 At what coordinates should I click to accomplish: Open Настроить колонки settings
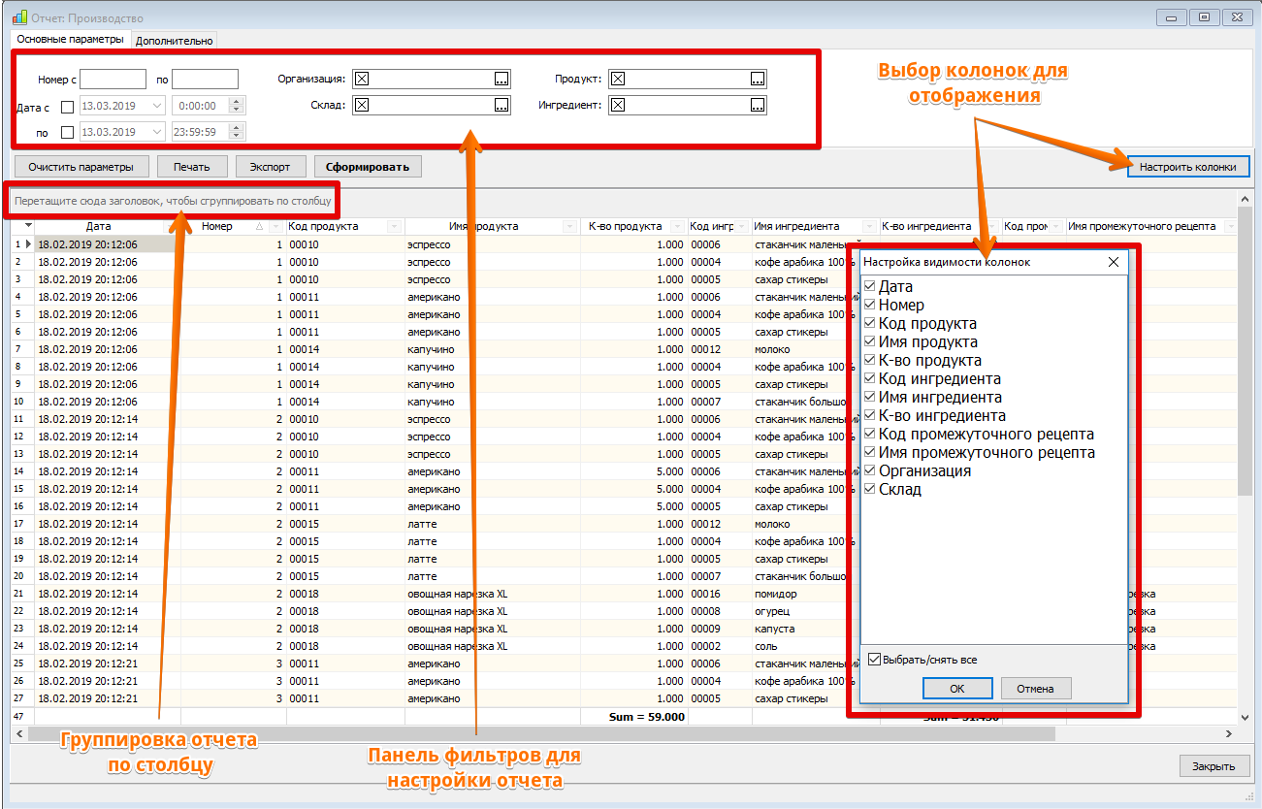click(x=1188, y=167)
